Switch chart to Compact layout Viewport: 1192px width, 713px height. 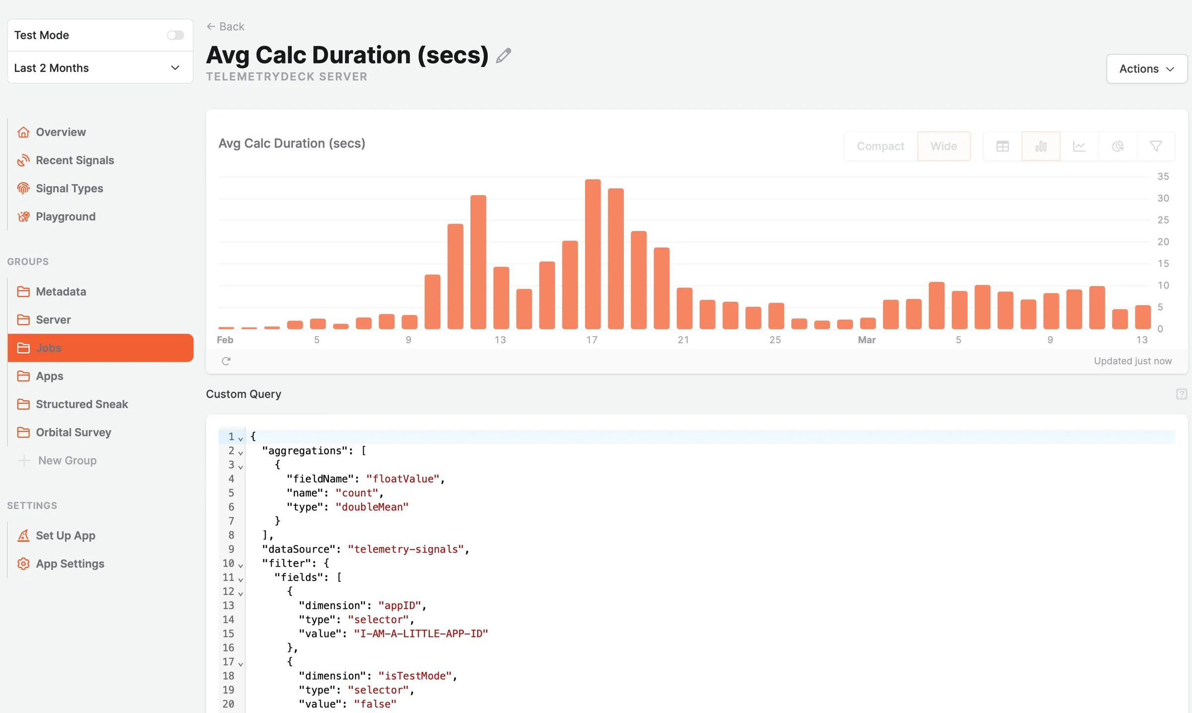(881, 146)
